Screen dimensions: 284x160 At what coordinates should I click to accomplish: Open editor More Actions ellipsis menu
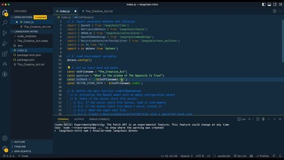coord(280,11)
